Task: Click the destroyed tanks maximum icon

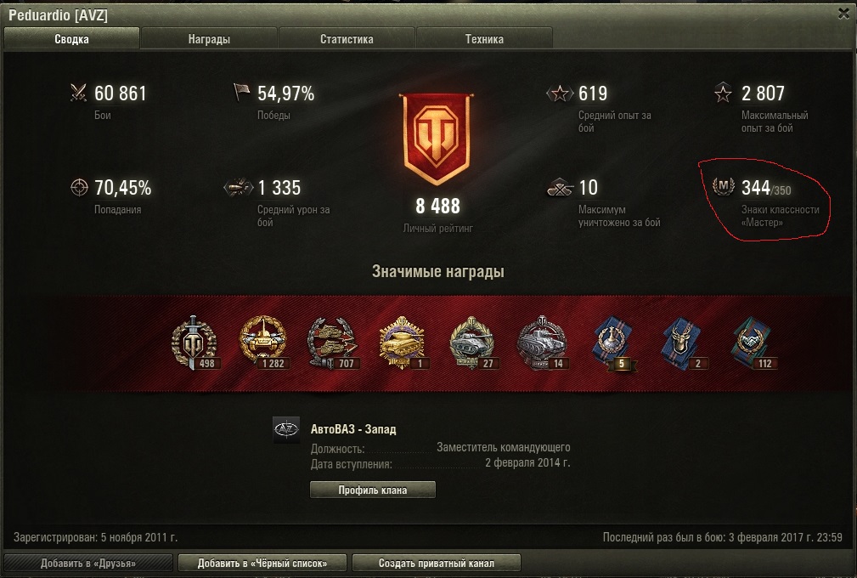Action: (561, 188)
